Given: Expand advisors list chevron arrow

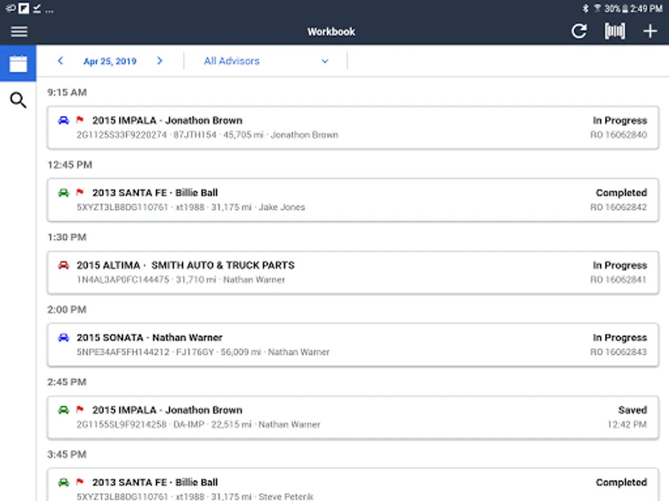Looking at the screenshot, I should pos(325,61).
